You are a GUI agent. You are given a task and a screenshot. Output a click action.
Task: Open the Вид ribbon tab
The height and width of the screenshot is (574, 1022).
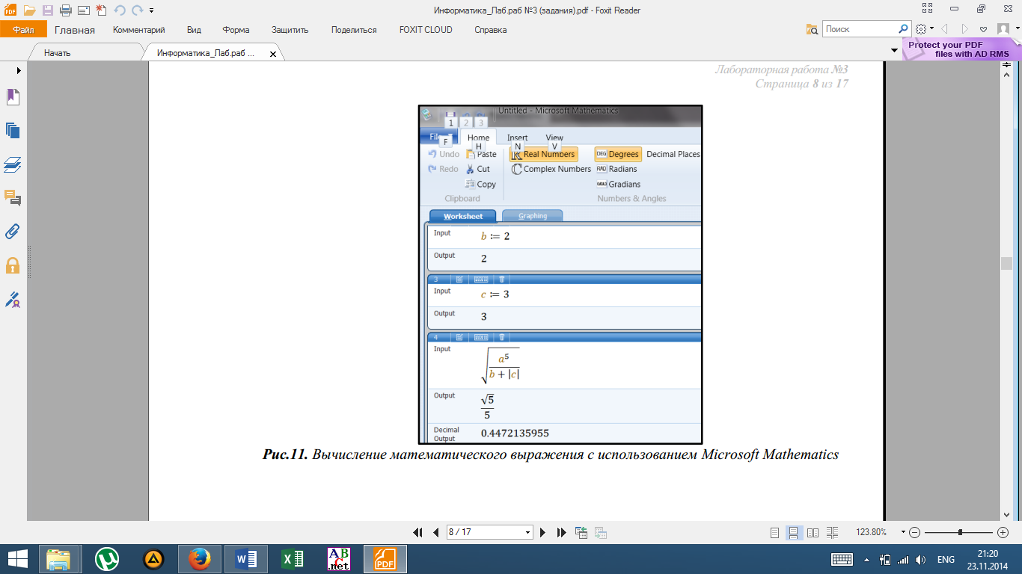[194, 30]
